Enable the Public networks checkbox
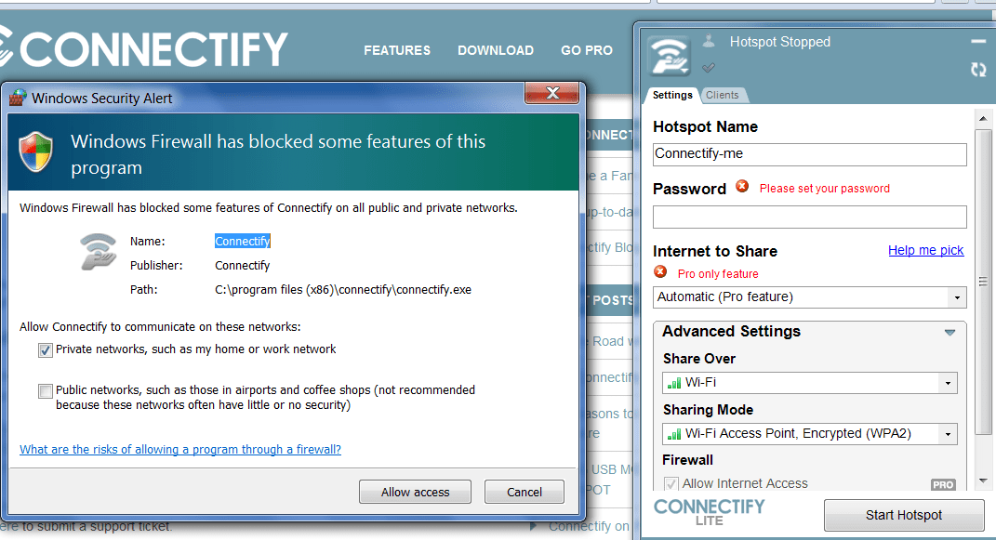996x540 pixels. click(x=46, y=391)
